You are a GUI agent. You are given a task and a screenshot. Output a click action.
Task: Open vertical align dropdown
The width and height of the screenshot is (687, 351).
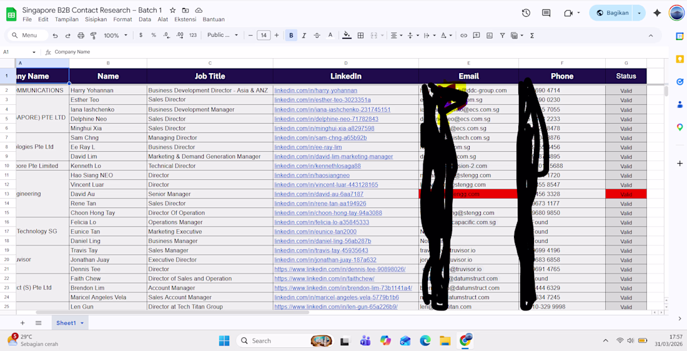coord(413,36)
